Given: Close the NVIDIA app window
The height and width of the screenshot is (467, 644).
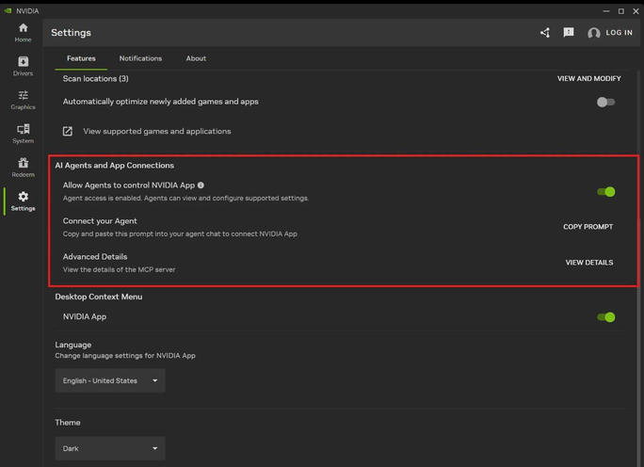Looking at the screenshot, I should pos(636,11).
